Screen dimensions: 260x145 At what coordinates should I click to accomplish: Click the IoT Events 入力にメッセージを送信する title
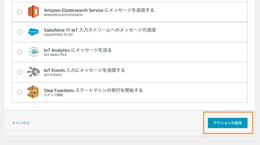coord(84,70)
